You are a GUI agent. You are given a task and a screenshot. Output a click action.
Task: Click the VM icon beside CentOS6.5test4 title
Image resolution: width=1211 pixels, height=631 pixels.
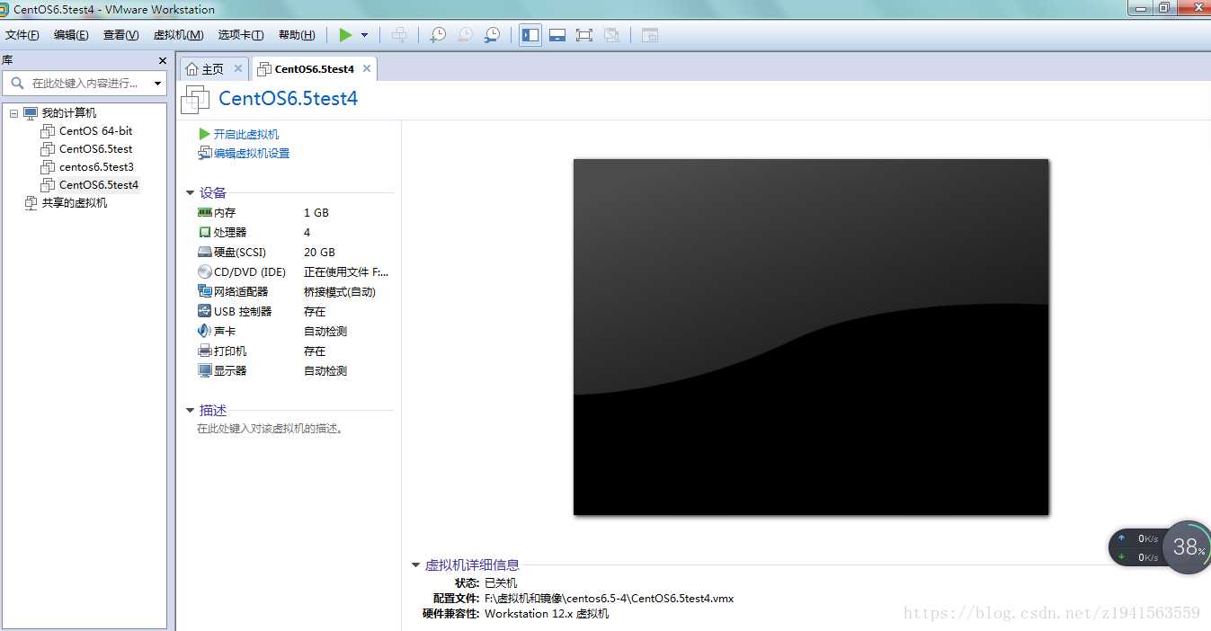click(x=195, y=100)
